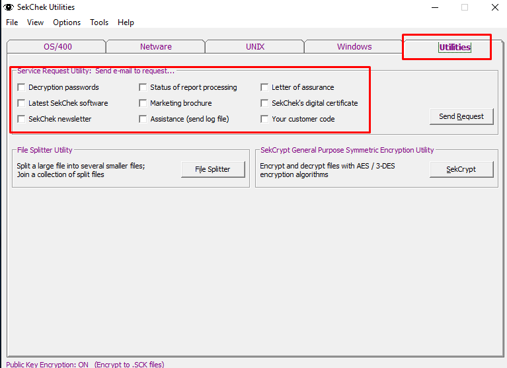The image size is (507, 368).
Task: Open the Tools menu
Action: 99,22
